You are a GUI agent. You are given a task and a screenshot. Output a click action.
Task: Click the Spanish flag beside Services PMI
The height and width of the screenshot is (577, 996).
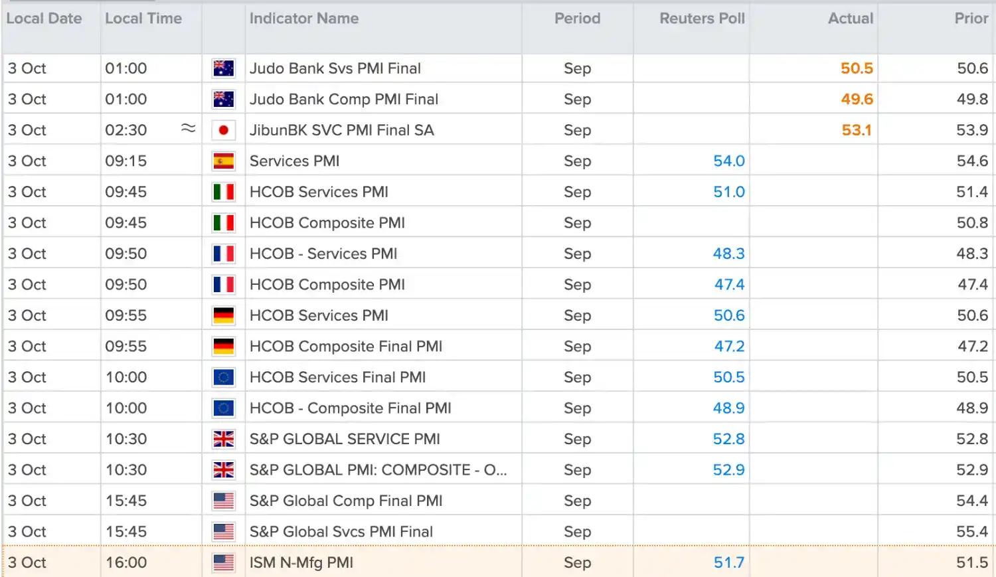pos(224,161)
